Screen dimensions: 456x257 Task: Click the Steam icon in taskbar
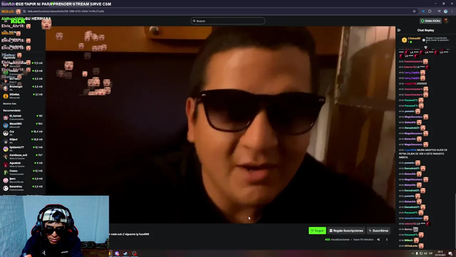pos(125,253)
